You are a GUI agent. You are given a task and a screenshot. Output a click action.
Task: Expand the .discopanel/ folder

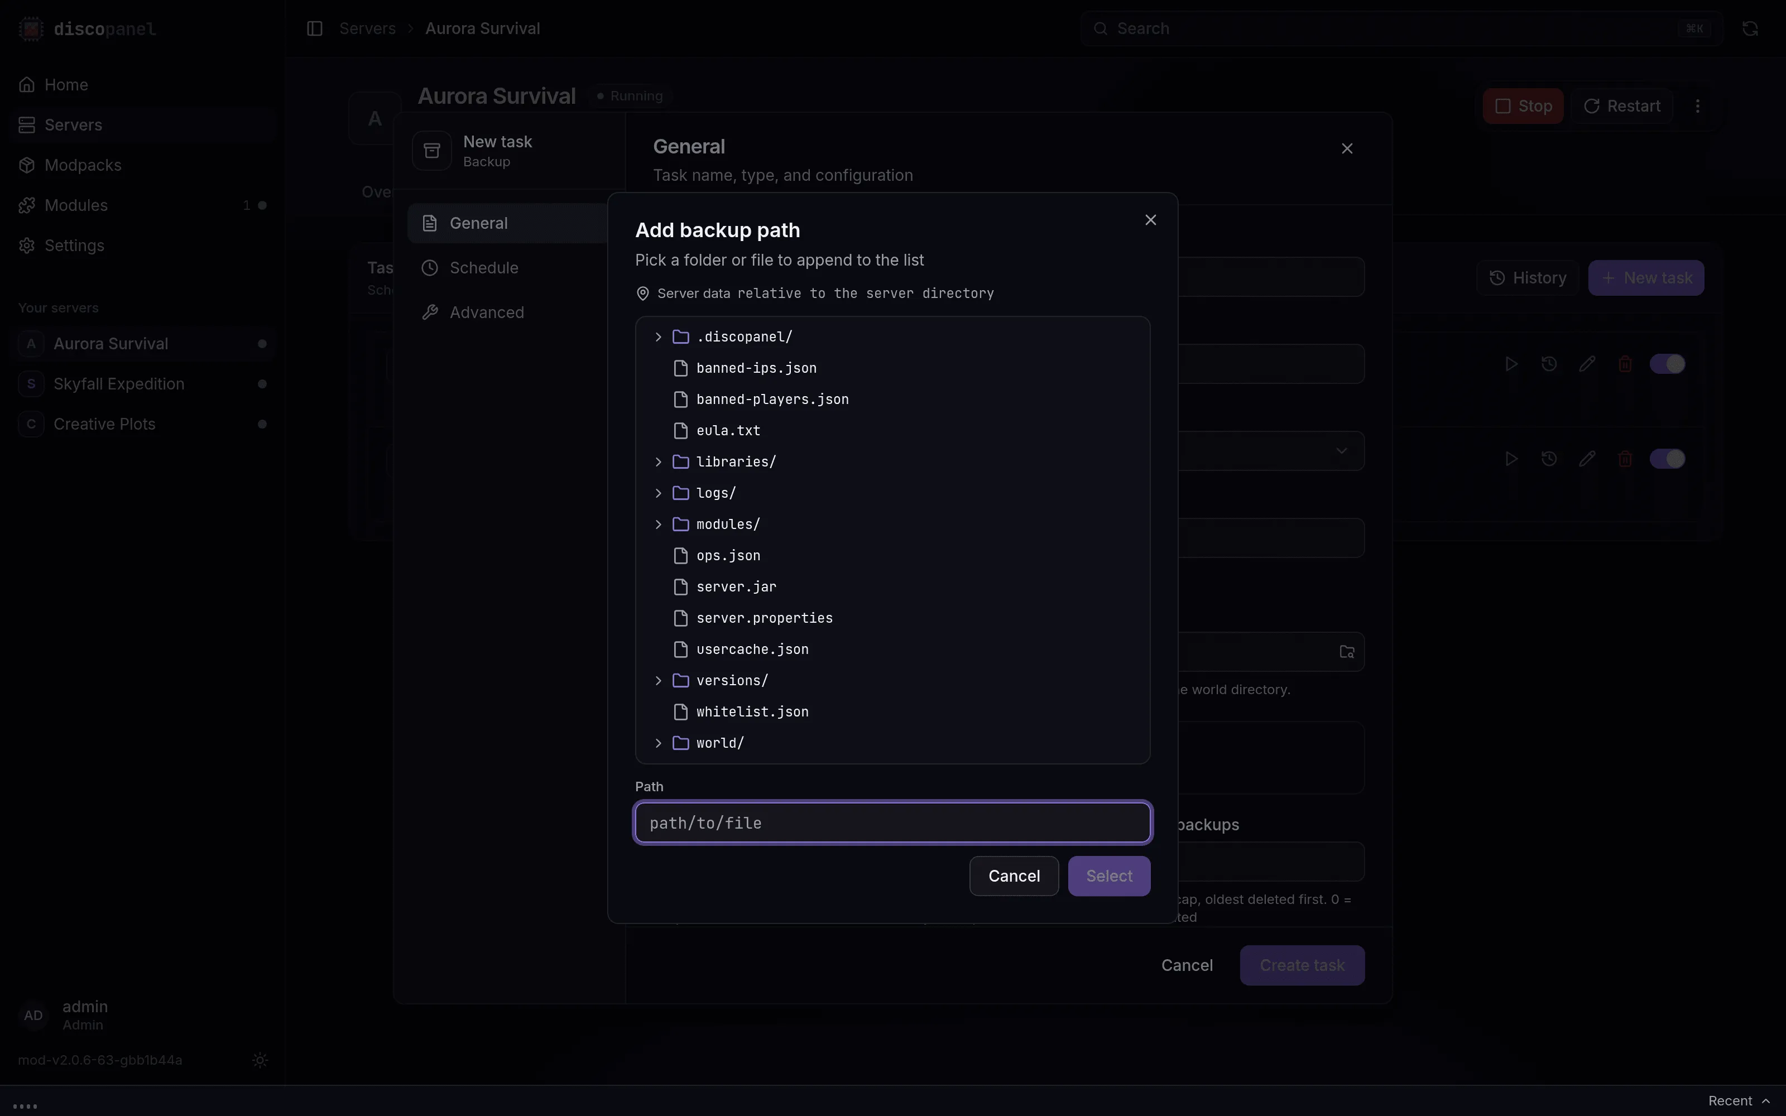[x=659, y=336]
